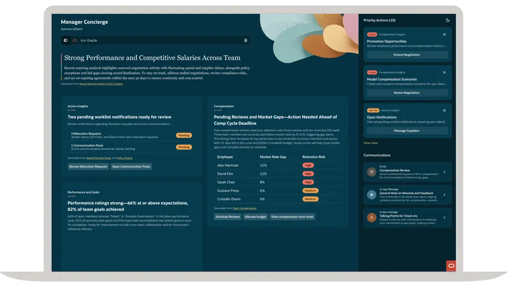Click the icon beside General Note on Rewards
Viewport: 508px width, 297px height.
click(x=372, y=195)
